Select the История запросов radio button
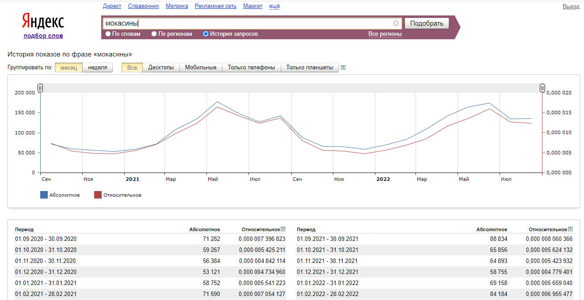Image resolution: width=584 pixels, height=300 pixels. (x=206, y=34)
